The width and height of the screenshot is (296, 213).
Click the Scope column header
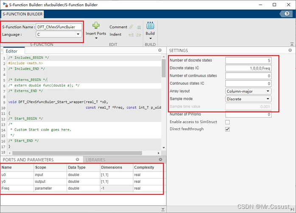(x=50, y=167)
